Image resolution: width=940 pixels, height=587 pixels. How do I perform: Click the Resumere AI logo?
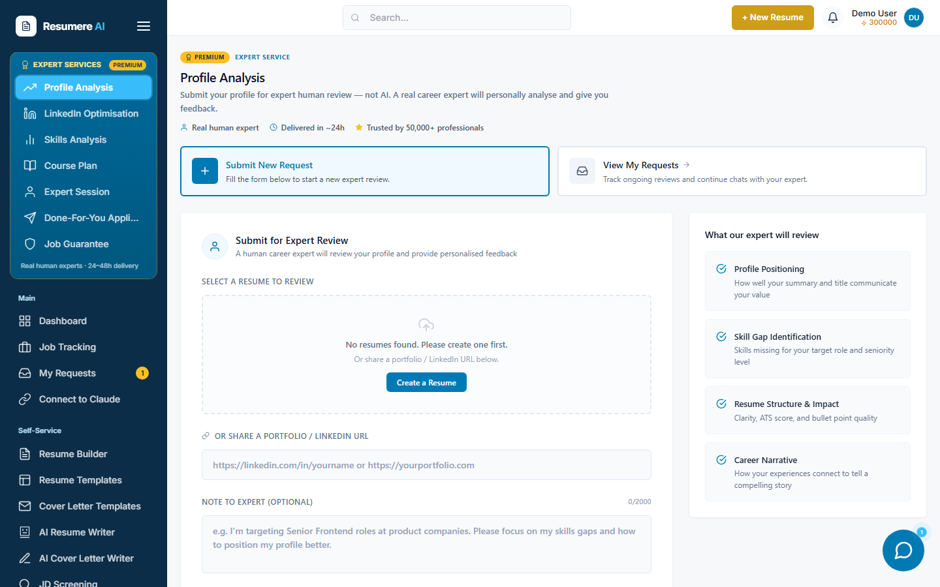coord(60,26)
